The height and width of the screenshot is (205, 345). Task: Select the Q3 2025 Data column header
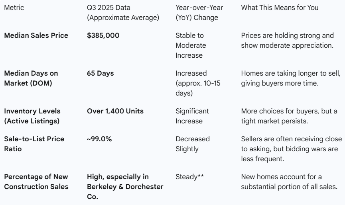tap(123, 12)
